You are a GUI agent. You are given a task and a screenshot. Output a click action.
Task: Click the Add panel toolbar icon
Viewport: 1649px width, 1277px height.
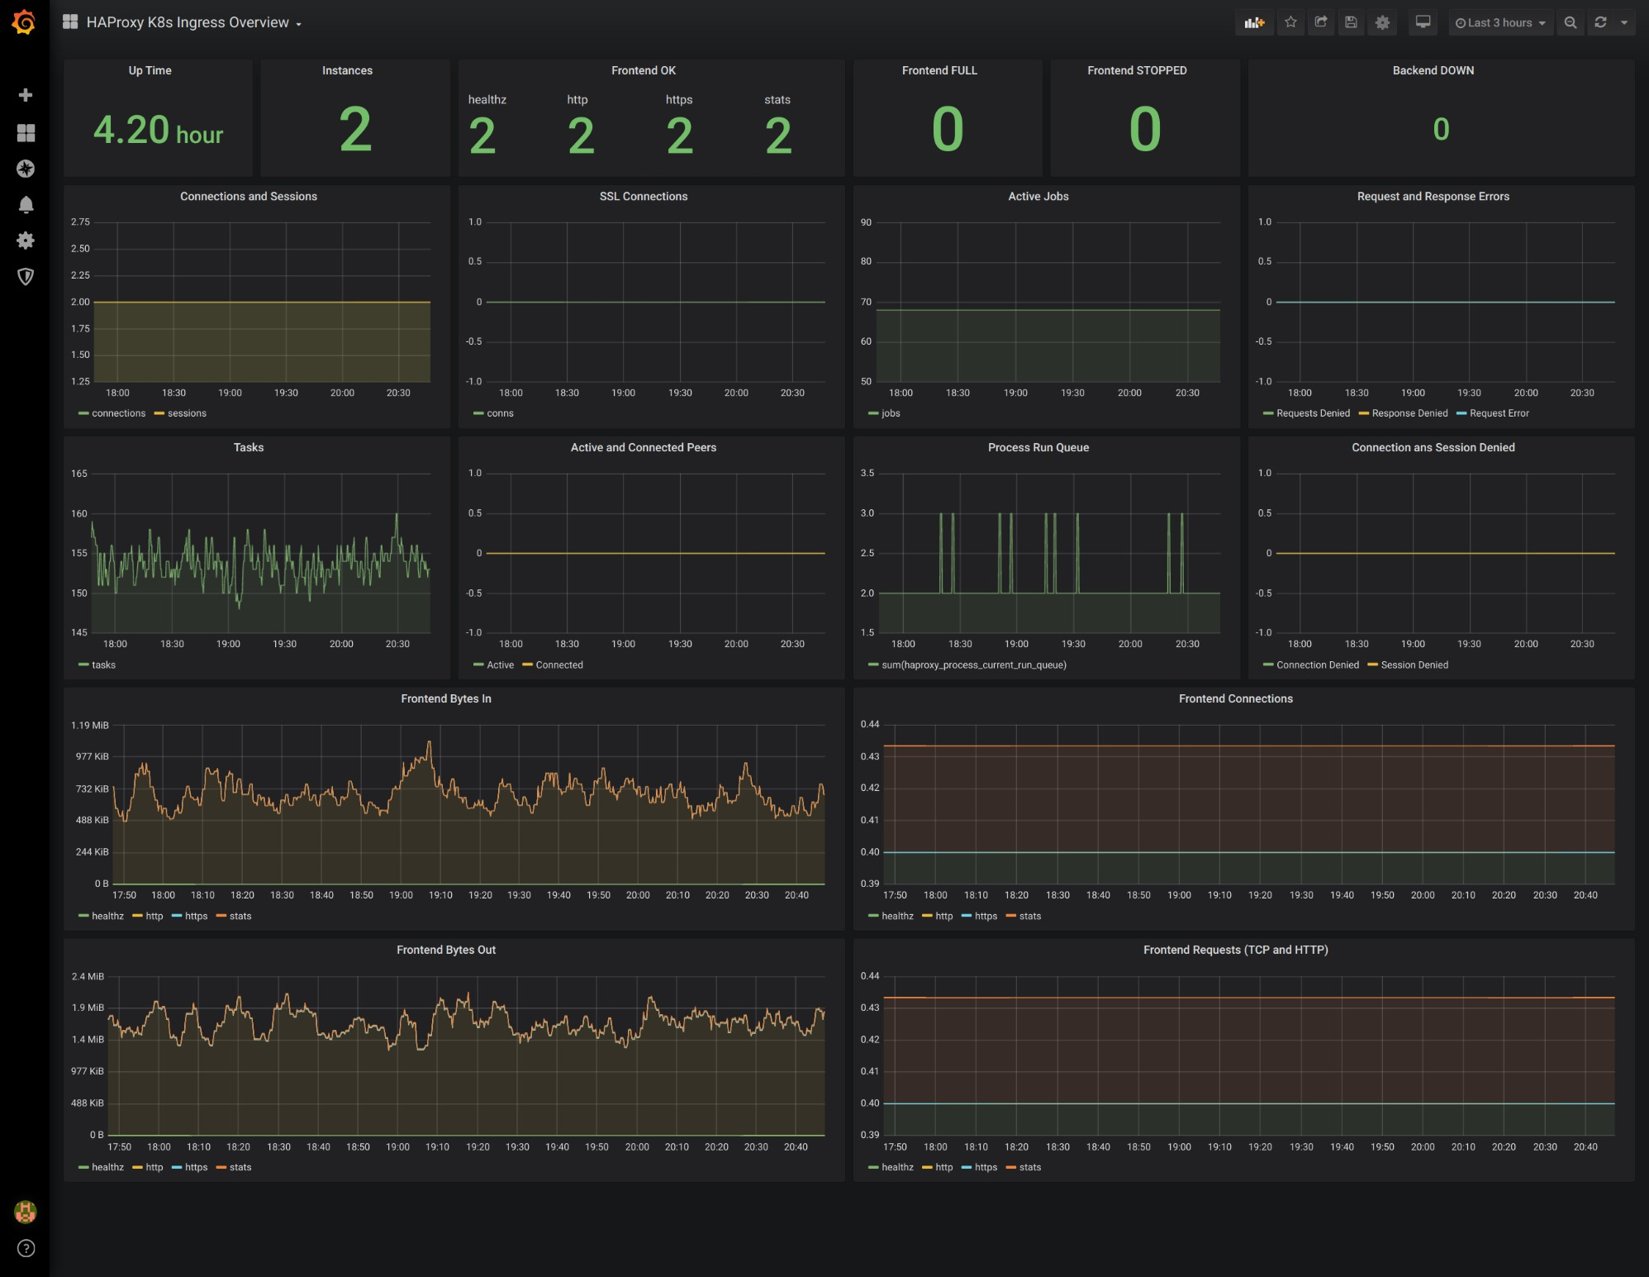coord(1254,23)
